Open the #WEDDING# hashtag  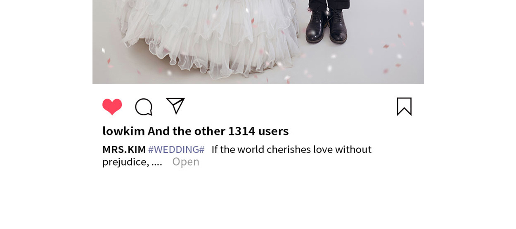[176, 149]
